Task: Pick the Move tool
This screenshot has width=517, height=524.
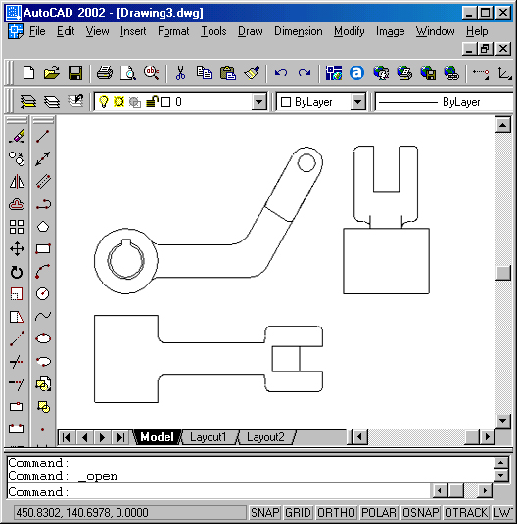Action: [x=17, y=249]
